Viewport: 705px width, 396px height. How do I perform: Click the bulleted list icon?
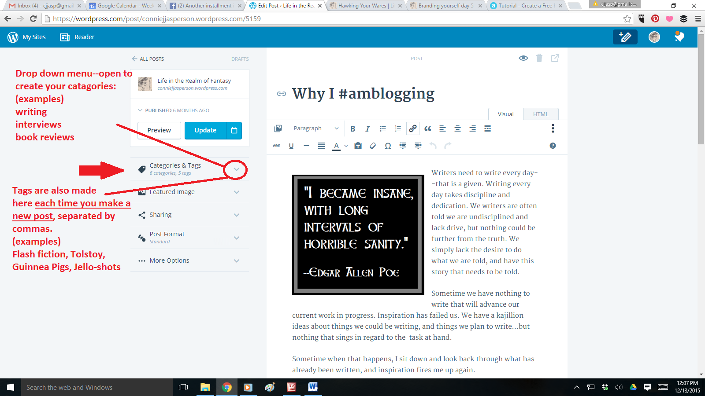pyautogui.click(x=382, y=129)
